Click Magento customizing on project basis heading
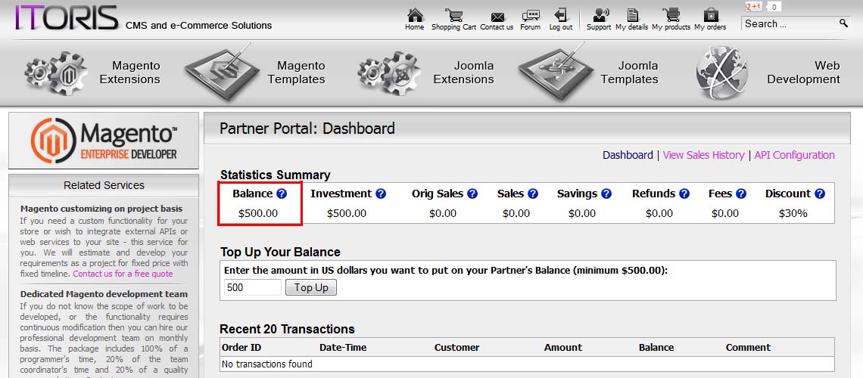Image resolution: width=863 pixels, height=378 pixels. (102, 209)
